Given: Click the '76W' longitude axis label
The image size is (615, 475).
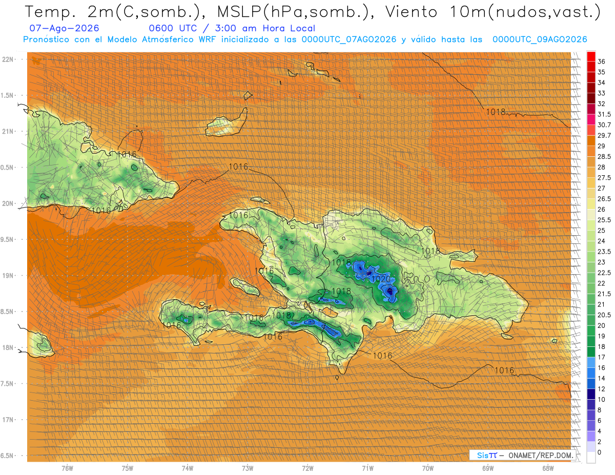Looking at the screenshot, I should point(67,468).
